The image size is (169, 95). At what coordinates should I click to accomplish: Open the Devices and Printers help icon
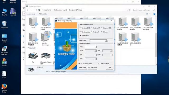click(154, 14)
